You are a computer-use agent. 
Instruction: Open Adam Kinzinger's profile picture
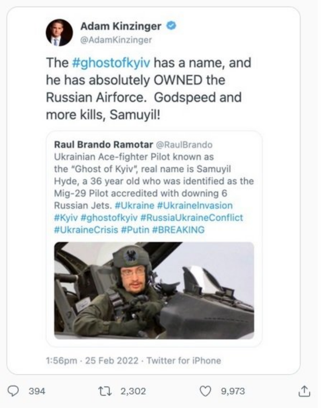pos(59,33)
